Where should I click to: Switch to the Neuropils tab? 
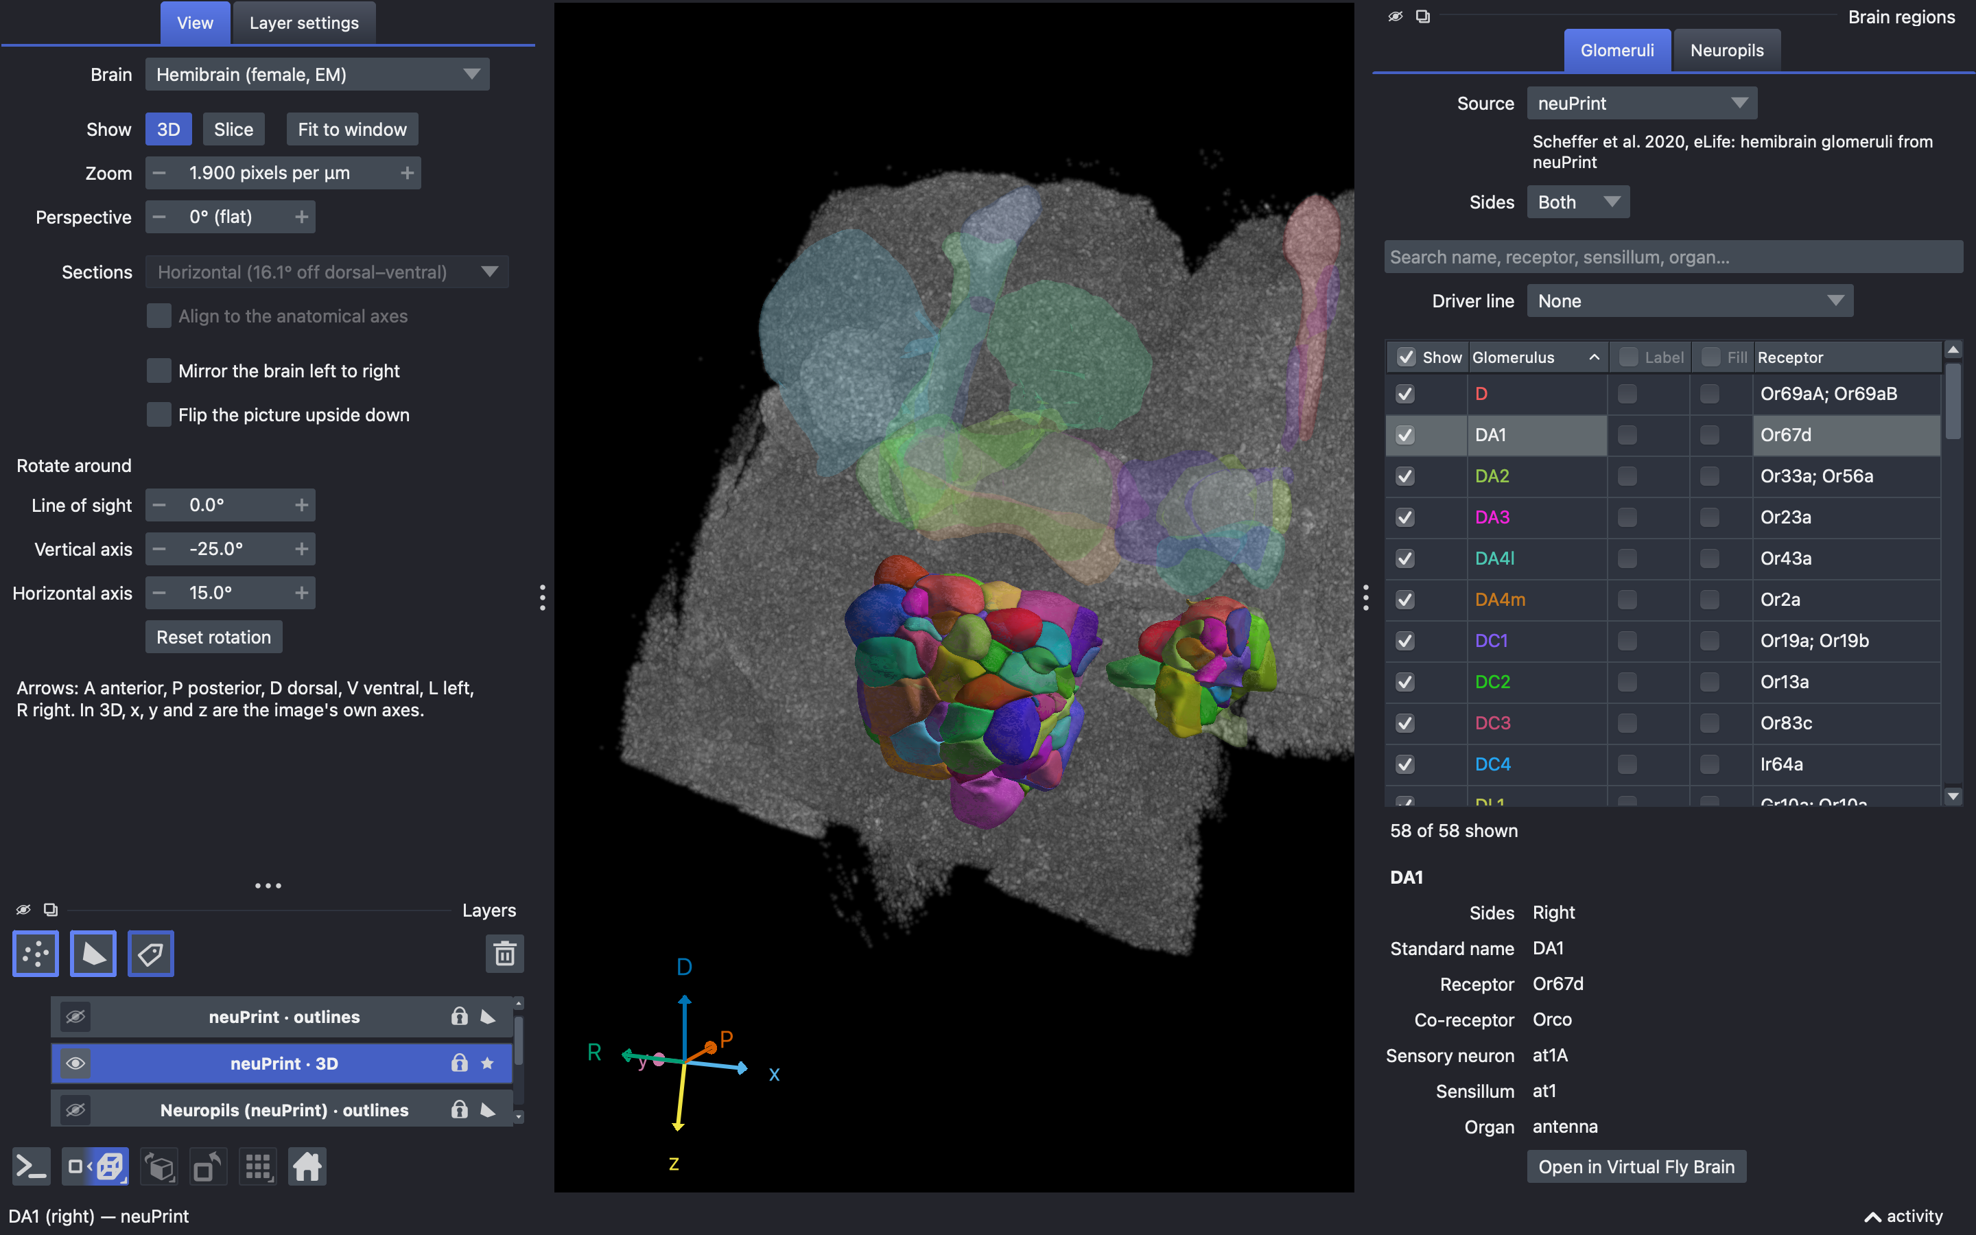pos(1726,50)
